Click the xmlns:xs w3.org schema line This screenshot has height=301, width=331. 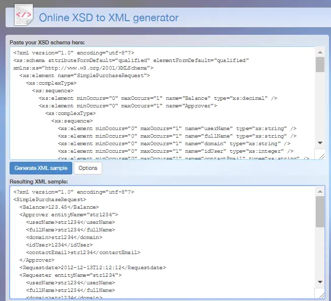pos(83,68)
